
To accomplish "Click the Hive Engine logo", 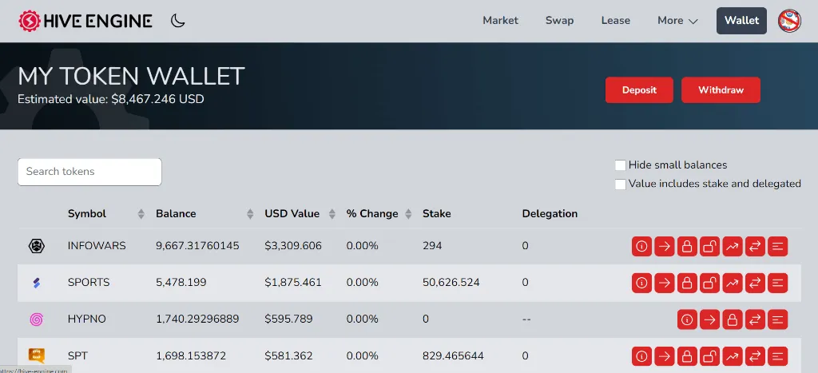I will pyautogui.click(x=85, y=21).
